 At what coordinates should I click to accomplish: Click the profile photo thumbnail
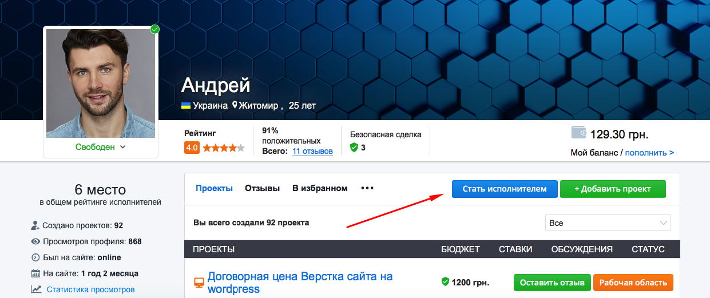coord(101,84)
